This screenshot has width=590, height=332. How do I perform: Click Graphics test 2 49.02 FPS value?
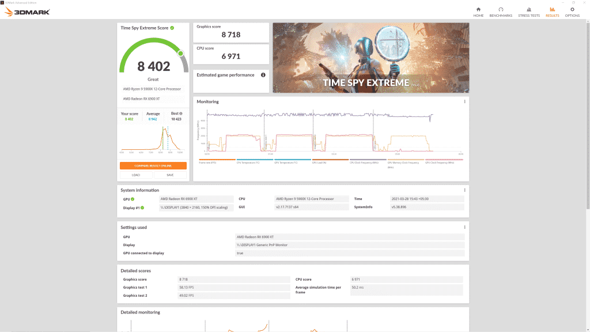(234, 296)
